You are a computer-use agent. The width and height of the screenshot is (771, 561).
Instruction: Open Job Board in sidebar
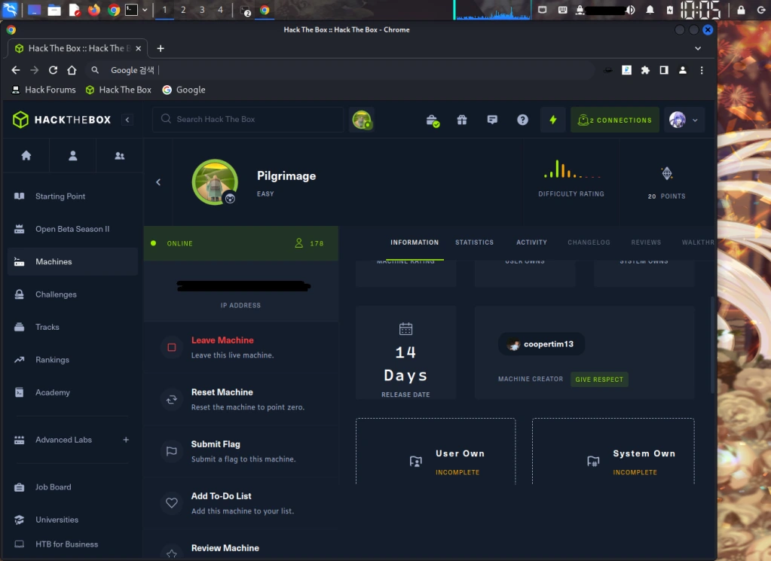(x=73, y=486)
